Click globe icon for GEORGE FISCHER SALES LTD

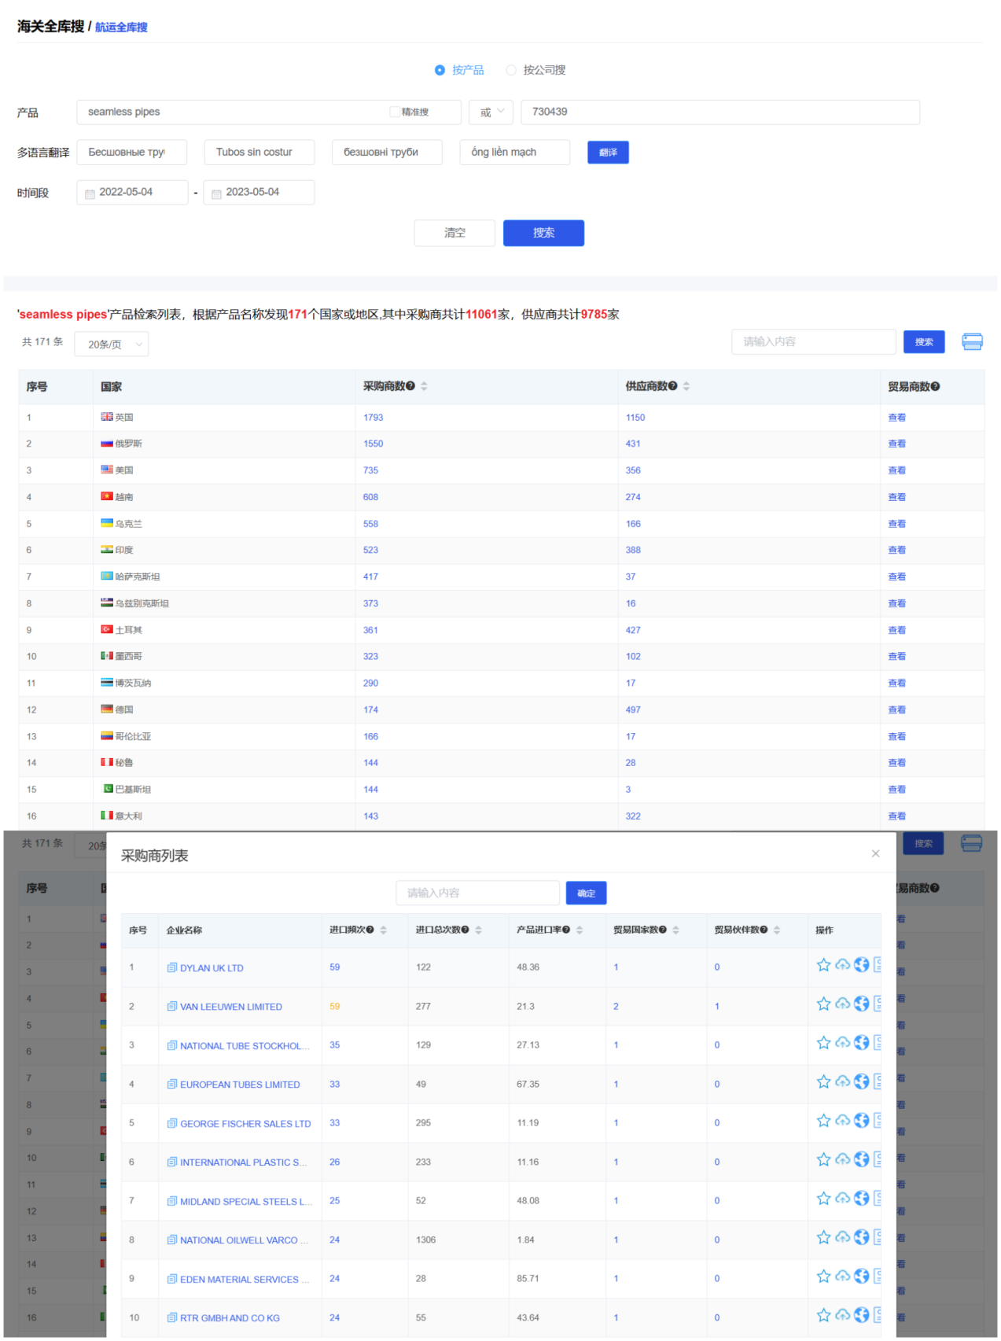(861, 1121)
